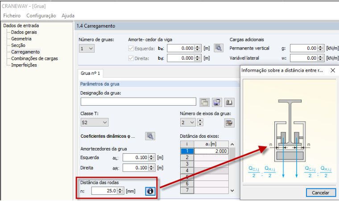
Task: Select Carregamento in the tree
Action: click(25, 52)
